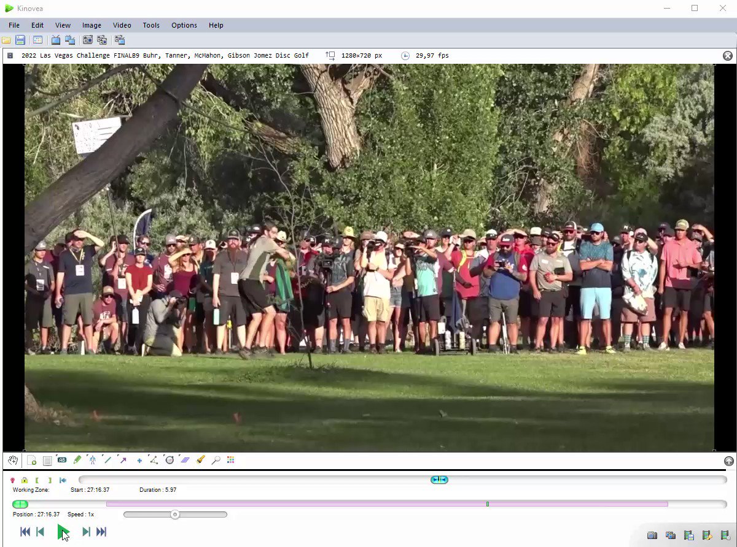Image resolution: width=737 pixels, height=547 pixels.
Task: Open the comments sheet icon
Action: pos(47,460)
